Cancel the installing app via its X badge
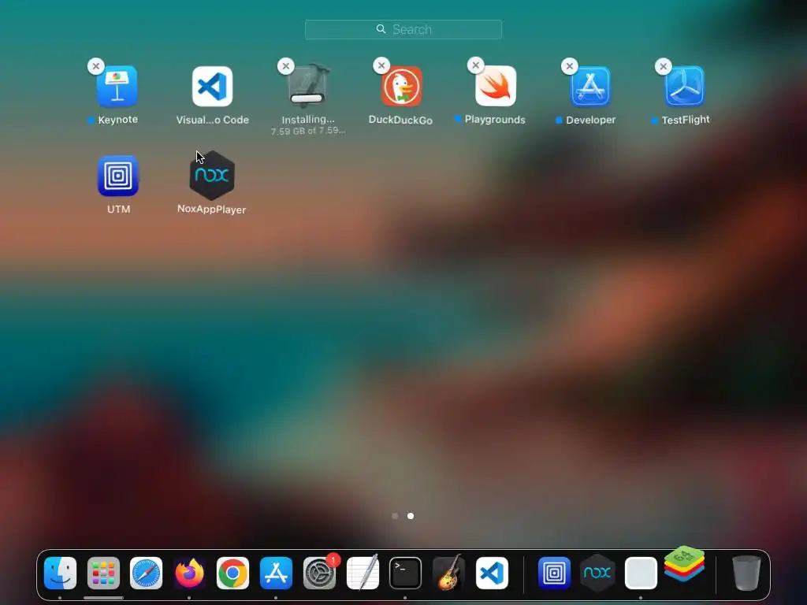 point(285,66)
